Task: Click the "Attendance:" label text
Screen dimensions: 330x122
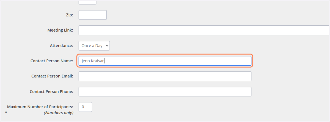Action: coord(62,46)
